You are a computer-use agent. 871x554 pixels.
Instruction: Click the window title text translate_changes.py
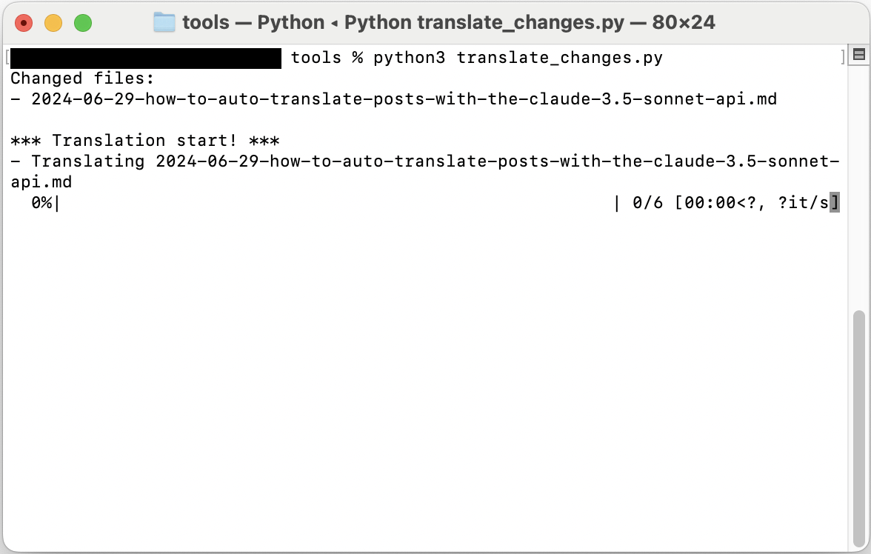tap(521, 22)
